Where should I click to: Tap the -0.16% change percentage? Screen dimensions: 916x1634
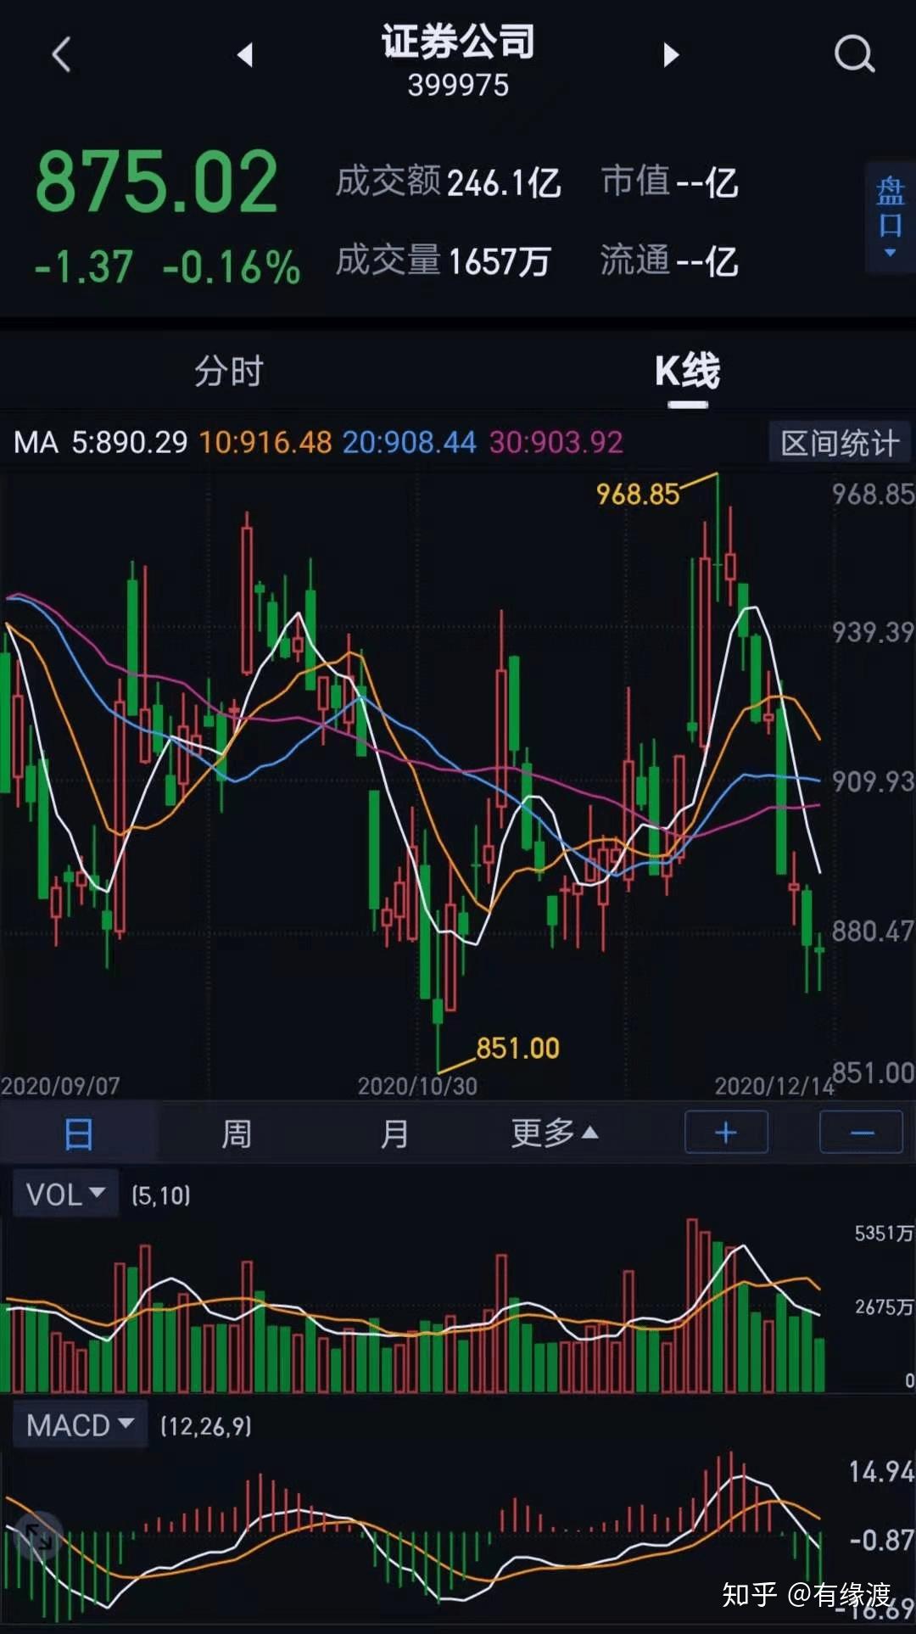click(232, 266)
